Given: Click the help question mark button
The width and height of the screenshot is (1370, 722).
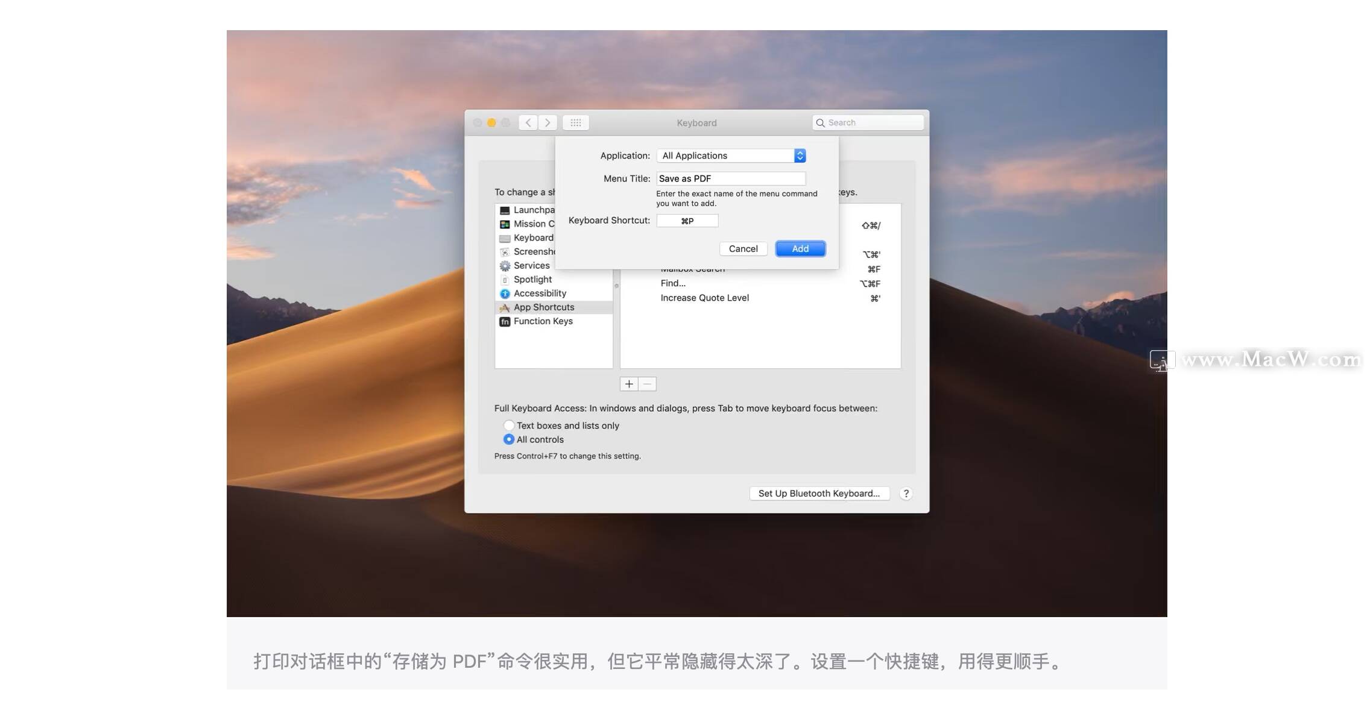Looking at the screenshot, I should click(906, 494).
